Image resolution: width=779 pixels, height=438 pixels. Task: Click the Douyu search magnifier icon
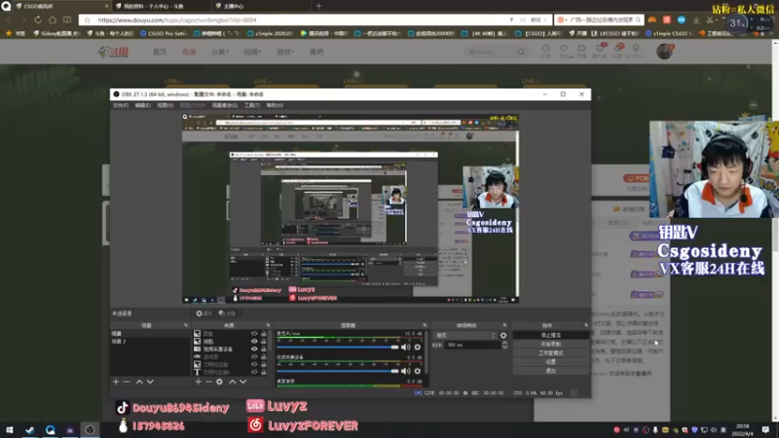coord(521,52)
